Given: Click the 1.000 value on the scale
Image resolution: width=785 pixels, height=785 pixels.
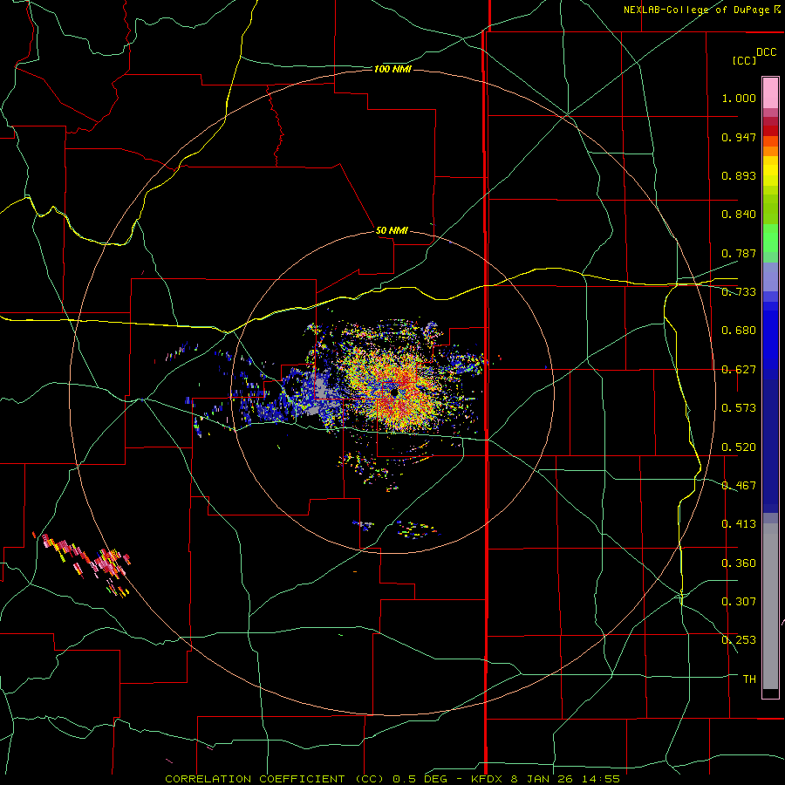Looking at the screenshot, I should [739, 98].
